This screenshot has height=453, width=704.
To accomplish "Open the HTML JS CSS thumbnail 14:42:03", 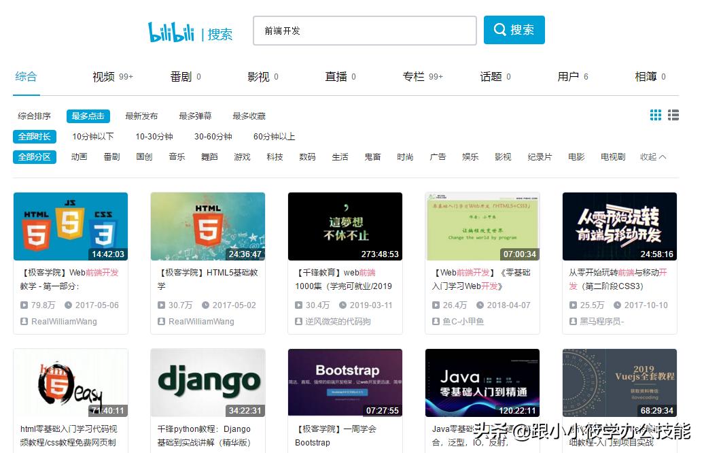I will 71,227.
